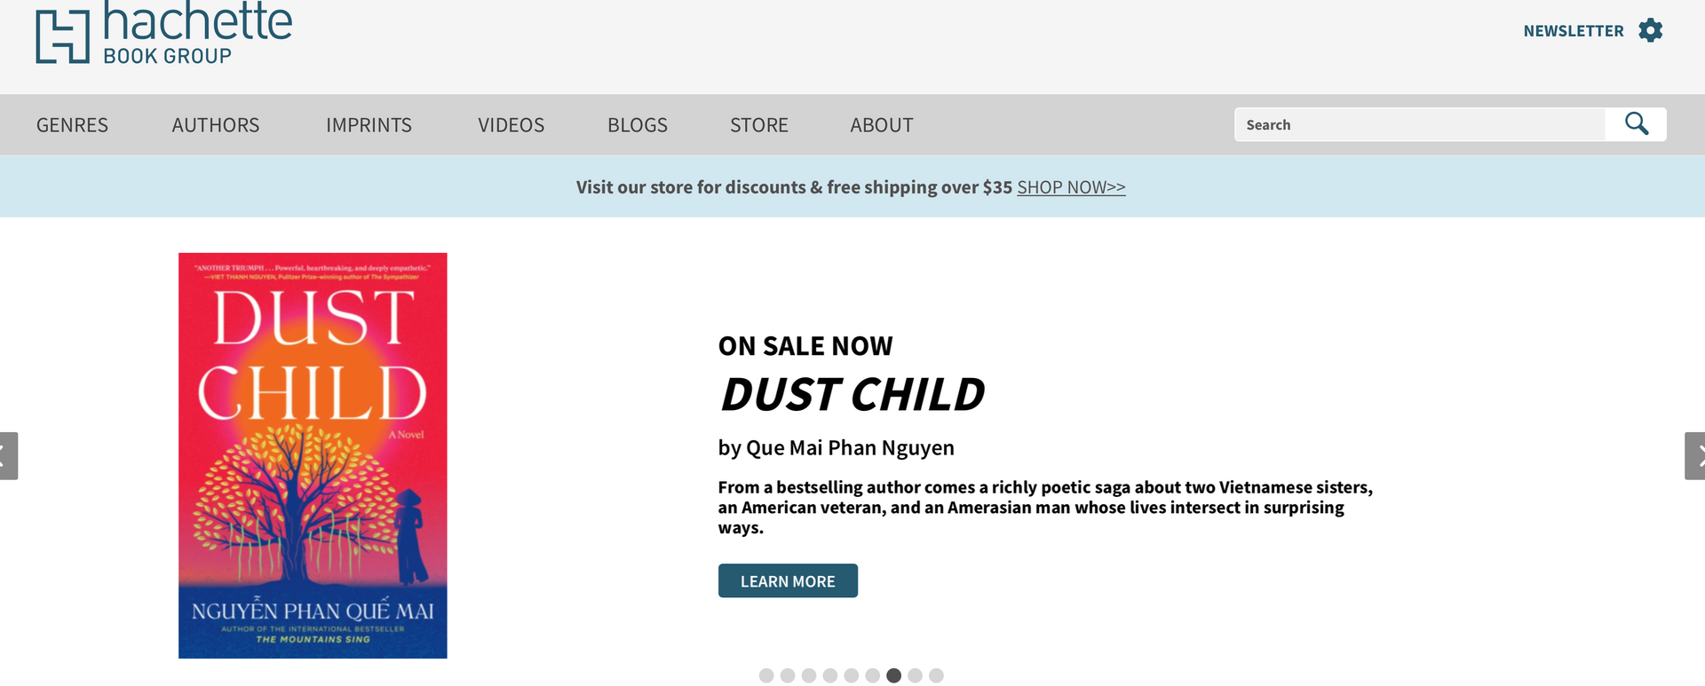Advance to the next carousel slide arrow
Screen dimensions: 1705x686
point(1696,456)
